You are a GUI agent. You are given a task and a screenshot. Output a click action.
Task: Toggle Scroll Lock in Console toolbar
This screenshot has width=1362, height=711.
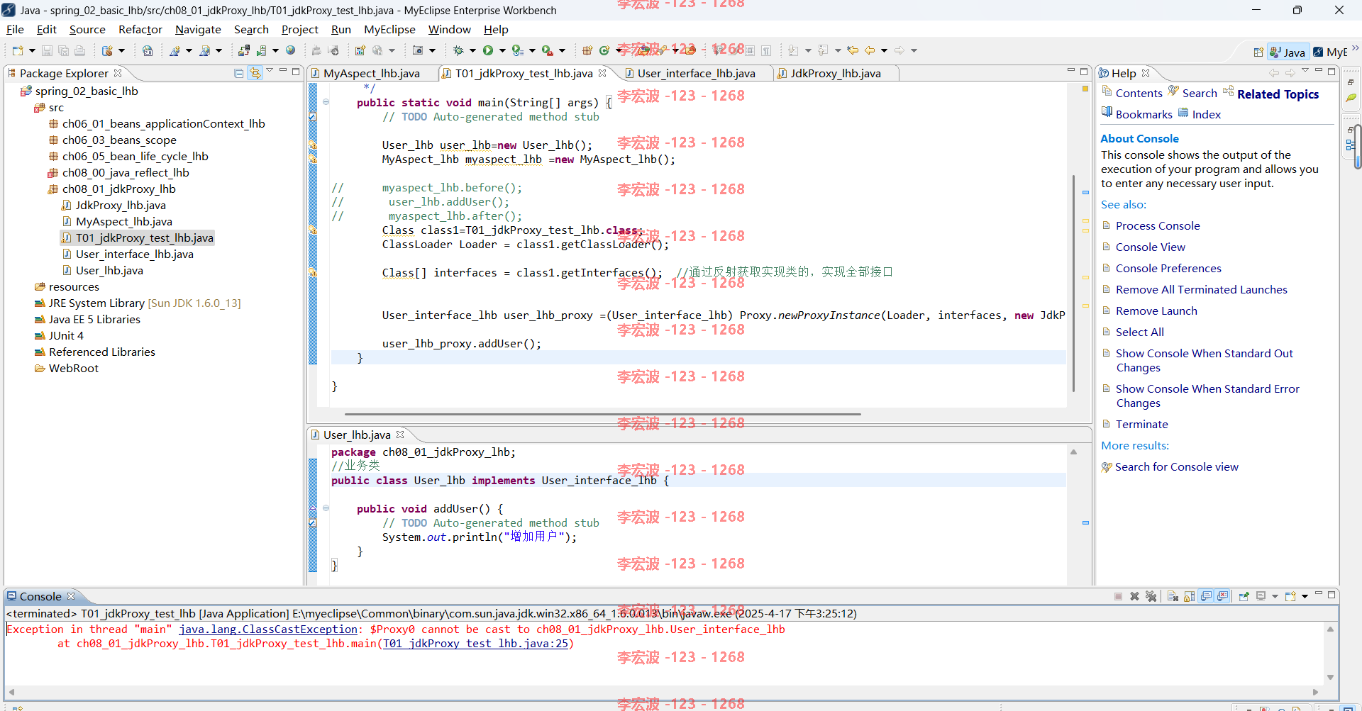tap(1190, 596)
